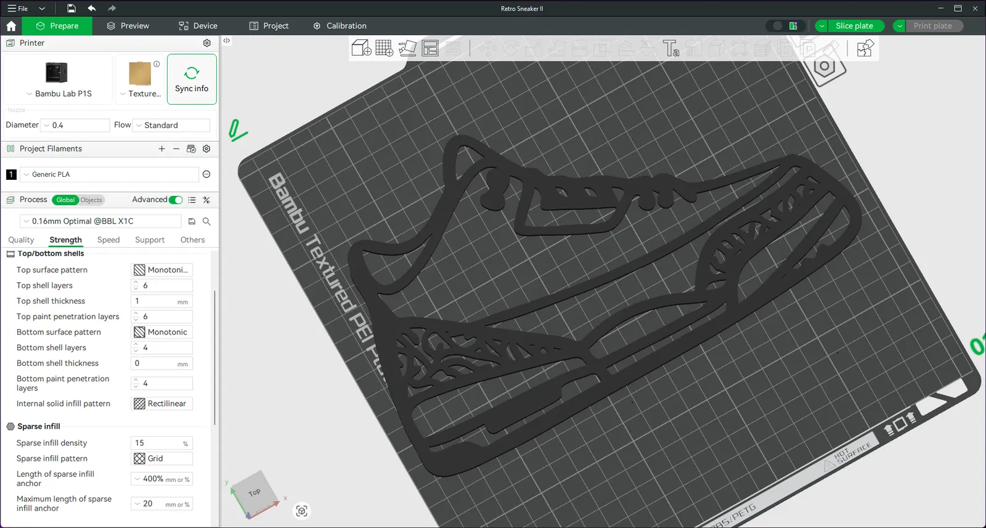
Task: Open the Bottom surface pattern dropdown
Action: [163, 332]
